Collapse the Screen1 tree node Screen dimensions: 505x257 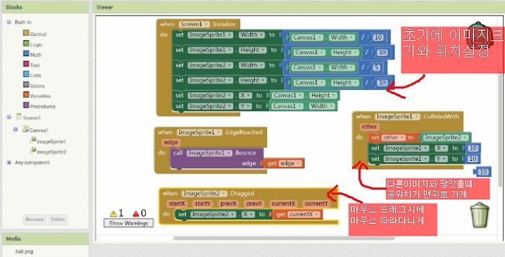(x=9, y=117)
